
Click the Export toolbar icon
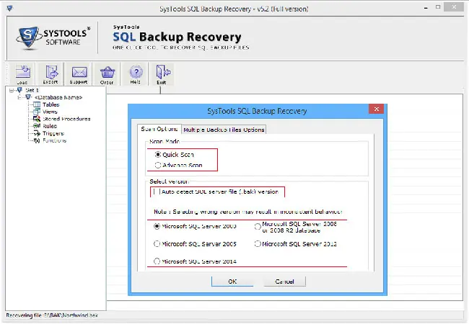[51, 71]
